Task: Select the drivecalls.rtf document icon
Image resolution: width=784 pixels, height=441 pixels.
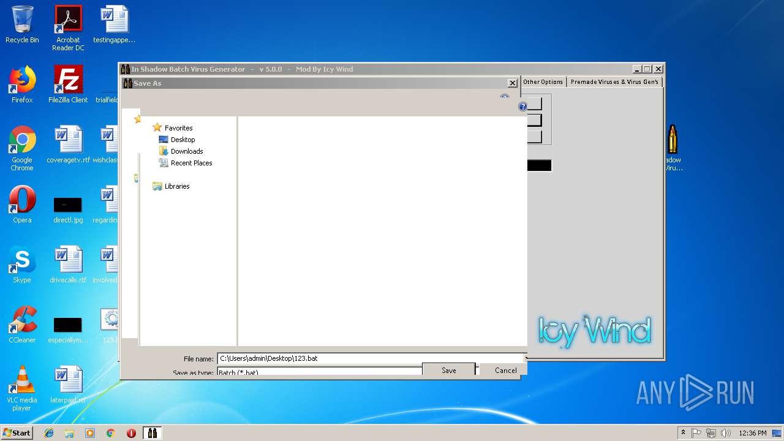Action: point(68,264)
